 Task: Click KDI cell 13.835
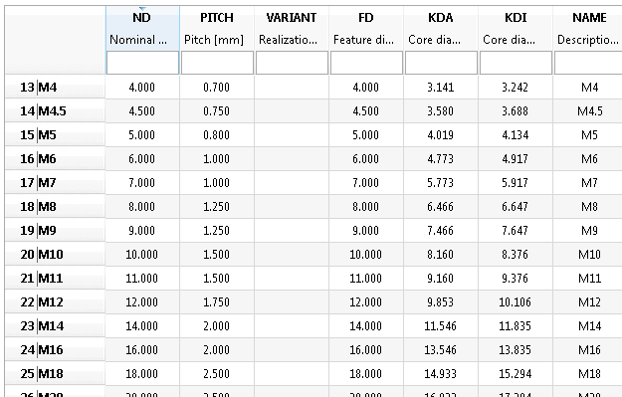coord(516,349)
